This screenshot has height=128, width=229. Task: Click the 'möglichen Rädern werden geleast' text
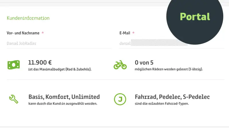(169, 69)
